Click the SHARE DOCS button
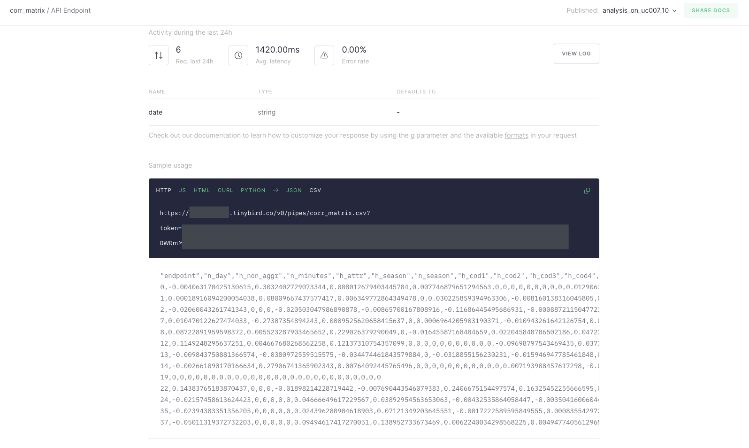The height and width of the screenshot is (448, 749). point(711,10)
